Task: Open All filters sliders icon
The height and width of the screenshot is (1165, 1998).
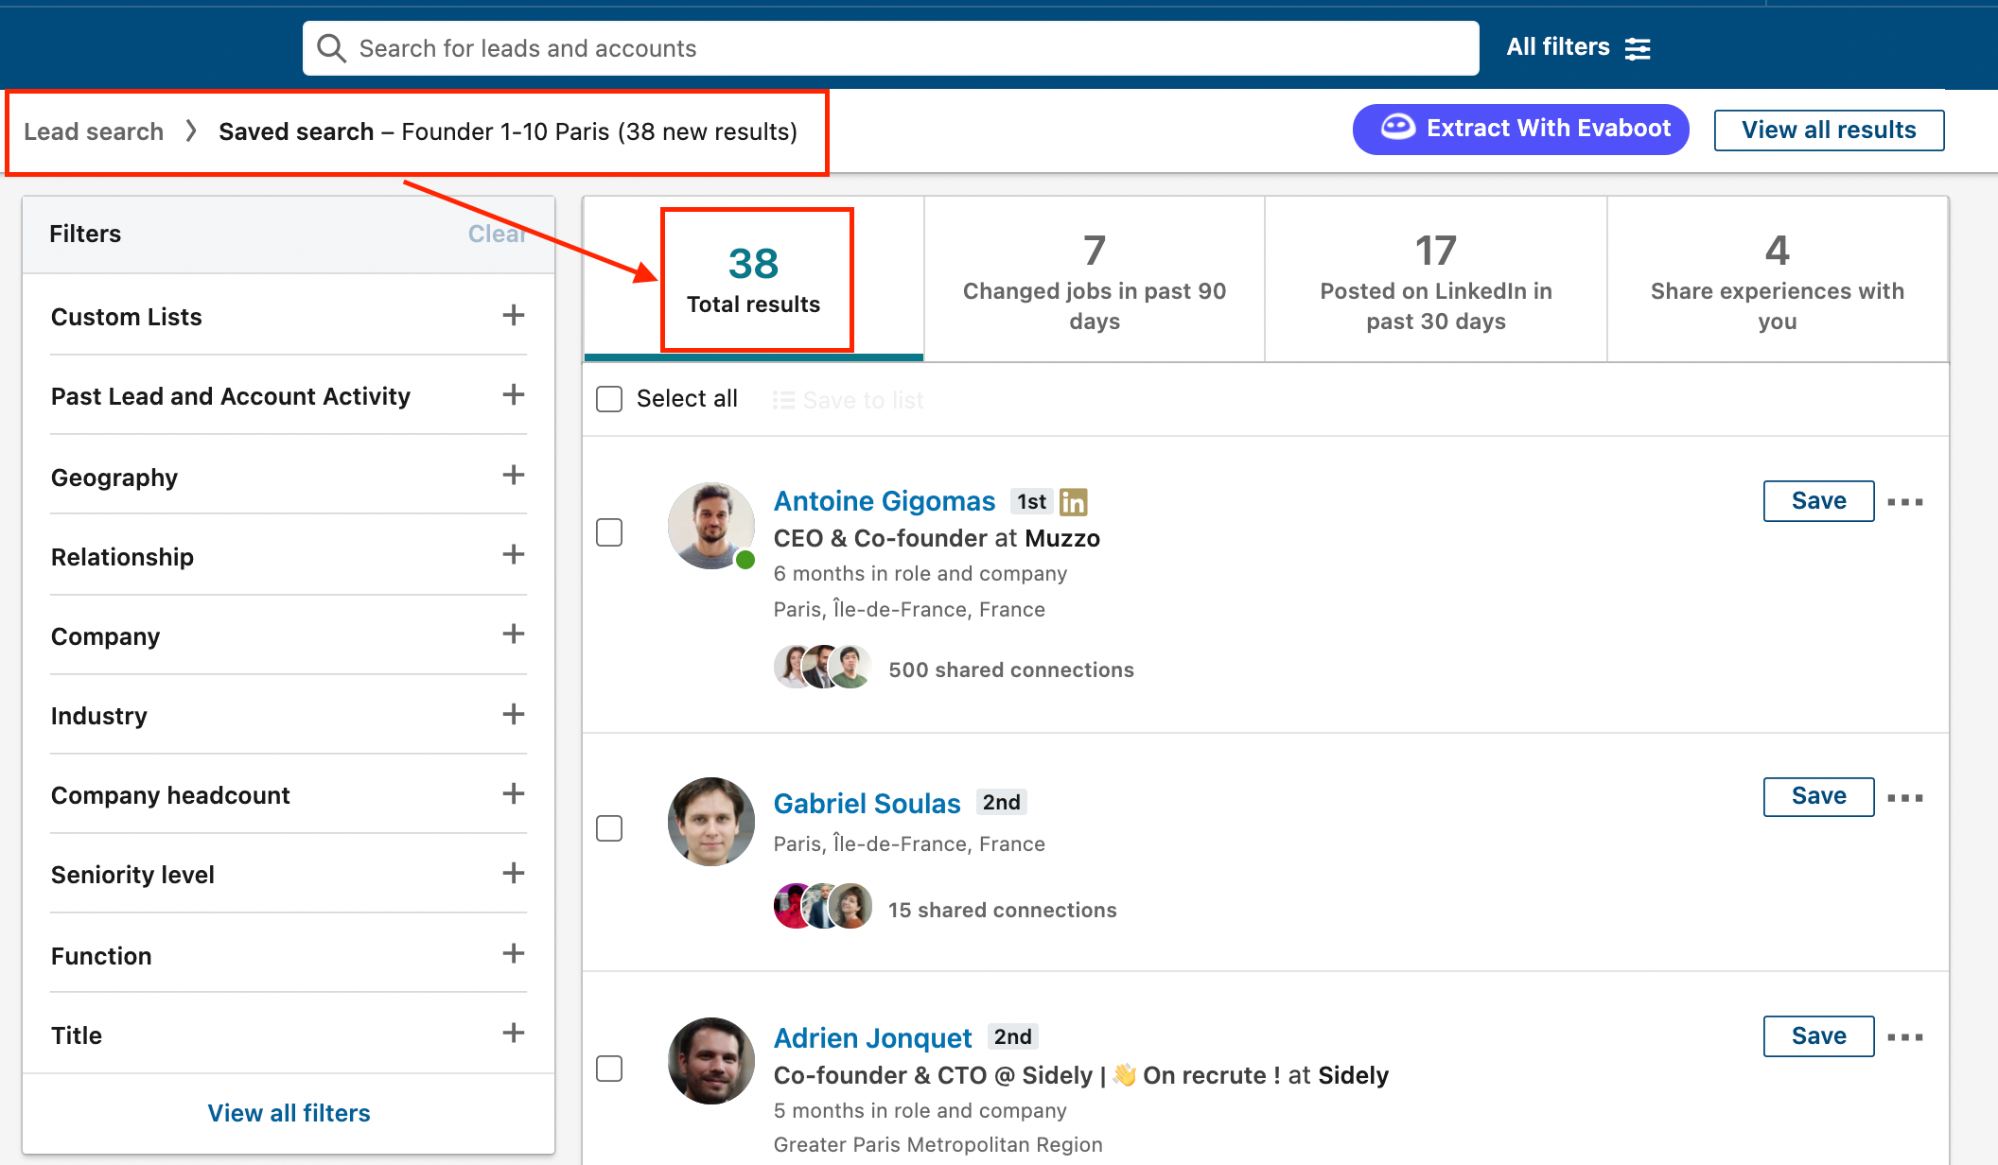Action: click(x=1638, y=48)
